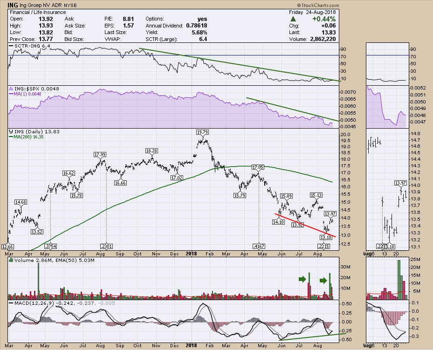
Task: Click the 17.02 low price label
Action: click(x=177, y=178)
